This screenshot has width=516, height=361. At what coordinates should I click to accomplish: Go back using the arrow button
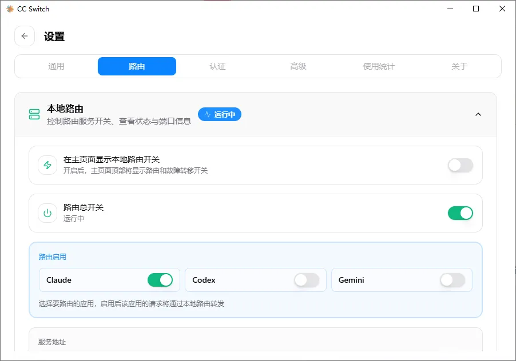point(25,36)
